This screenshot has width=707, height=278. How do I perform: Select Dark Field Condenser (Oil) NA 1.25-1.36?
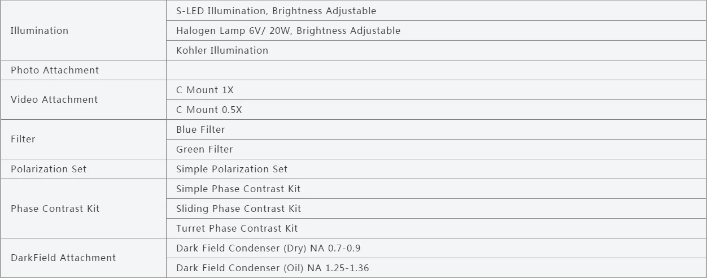[x=272, y=268]
